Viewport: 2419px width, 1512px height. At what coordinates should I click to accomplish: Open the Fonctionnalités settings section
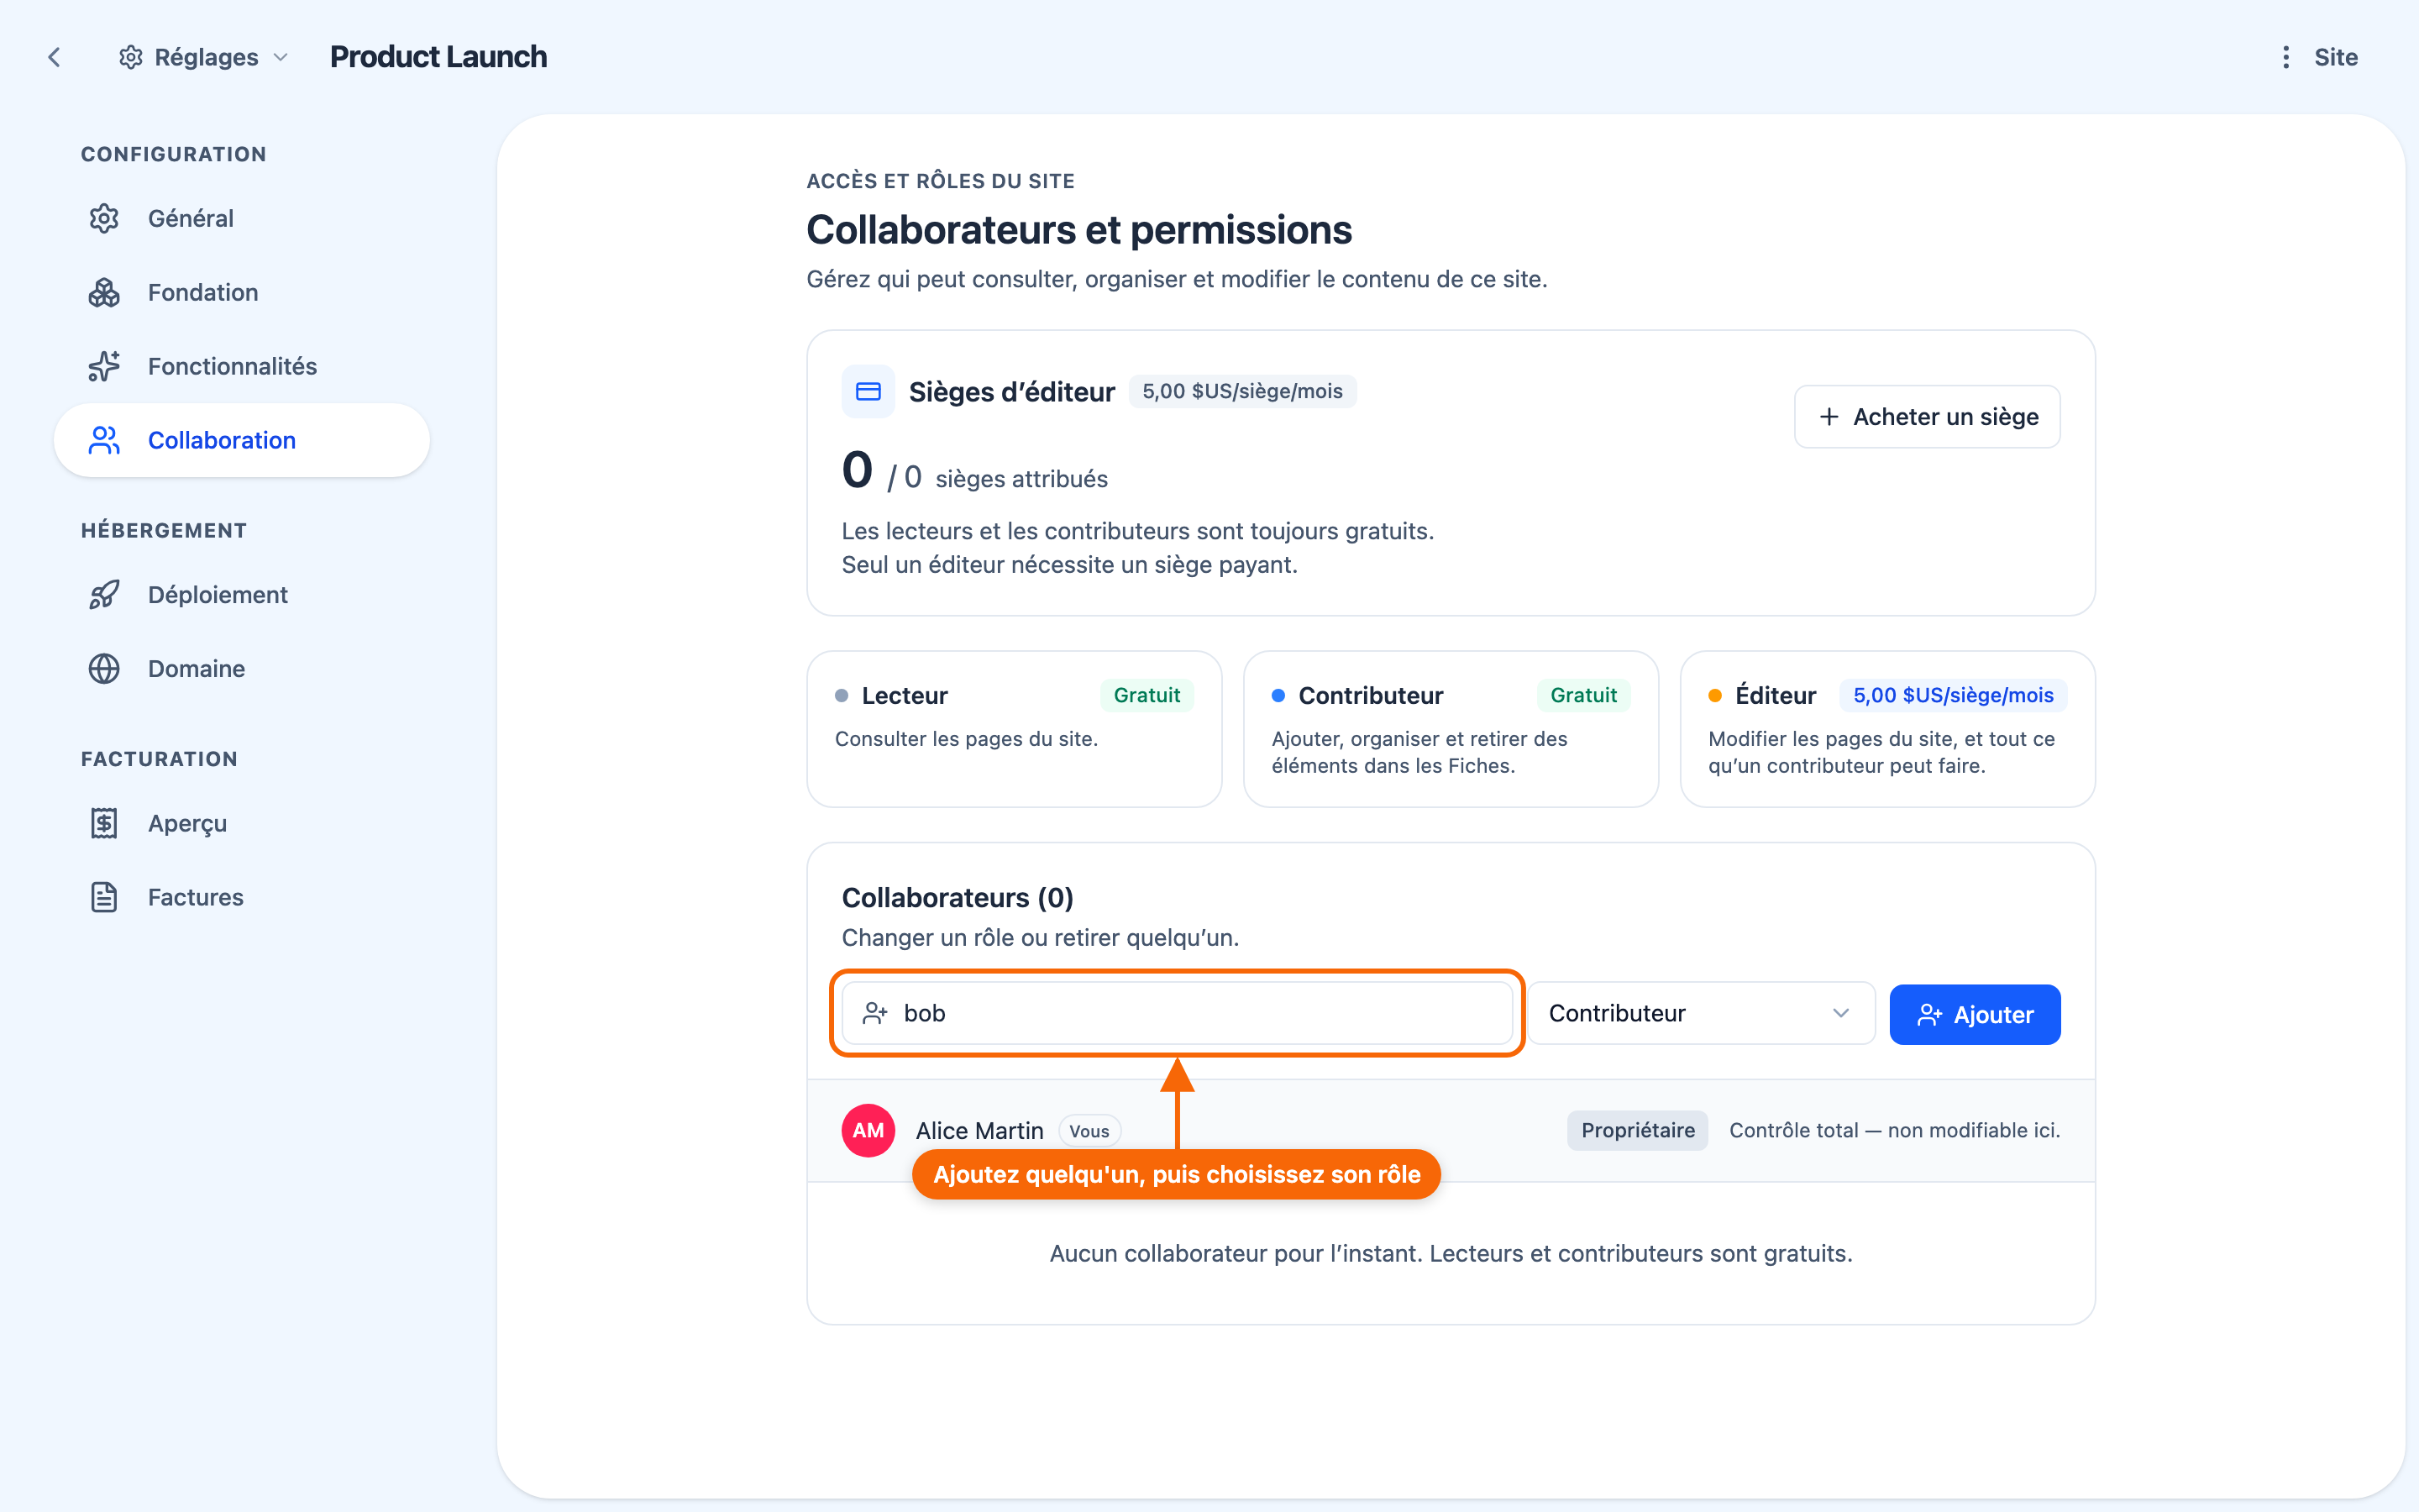242,366
